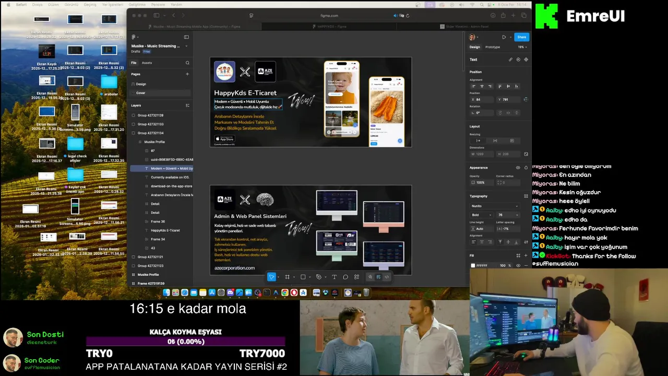Open the user avatar menu in Figma
The image size is (668, 376).
(x=472, y=37)
